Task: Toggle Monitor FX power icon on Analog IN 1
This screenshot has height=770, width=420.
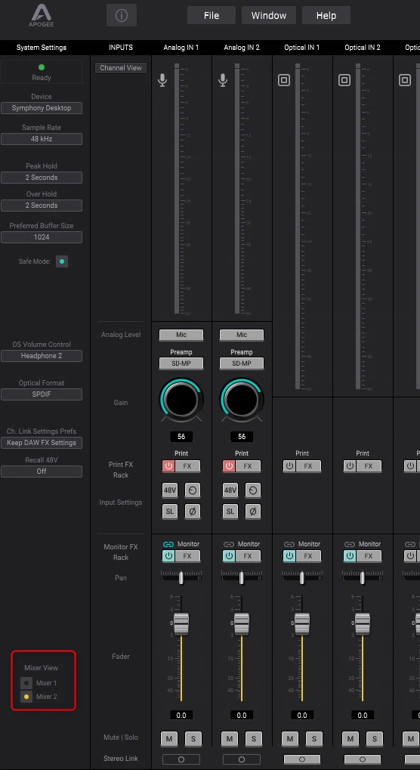Action: pos(168,556)
